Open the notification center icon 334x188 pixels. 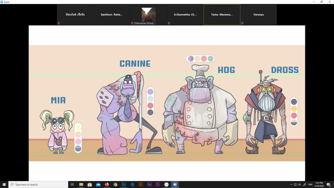328,184
